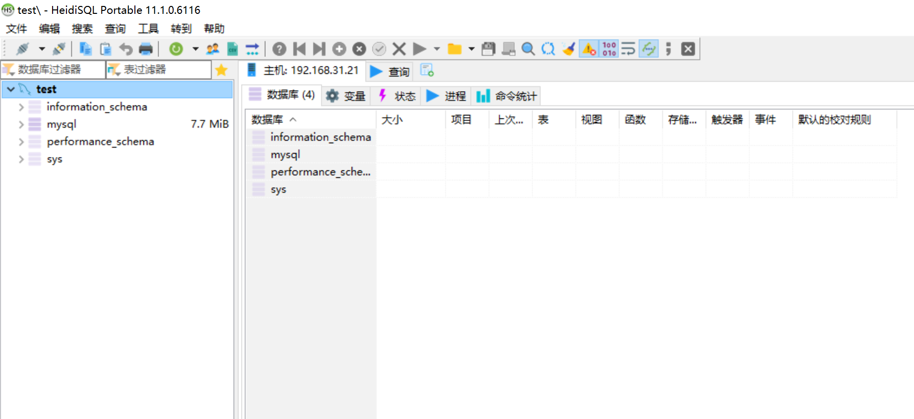Disconnect from the server via the unplug icon
Viewport: 914px width, 419px height.
(59, 49)
